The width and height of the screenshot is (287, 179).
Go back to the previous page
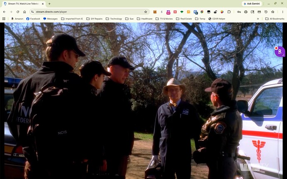(5, 12)
